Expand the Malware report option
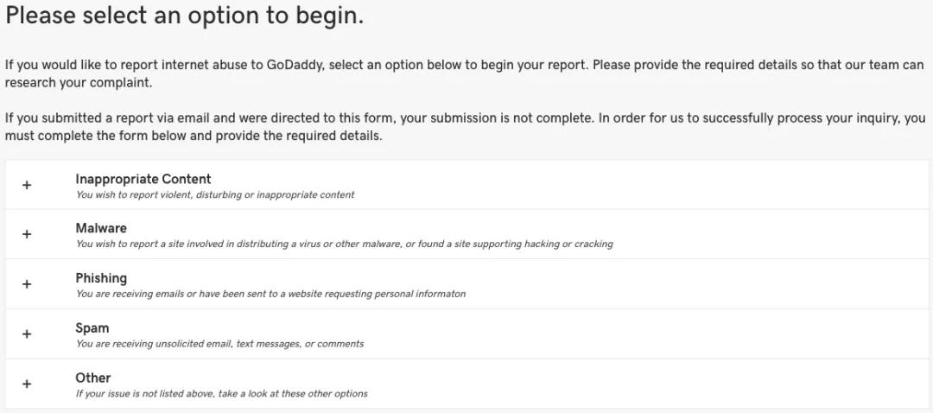The width and height of the screenshot is (933, 413). (x=101, y=228)
